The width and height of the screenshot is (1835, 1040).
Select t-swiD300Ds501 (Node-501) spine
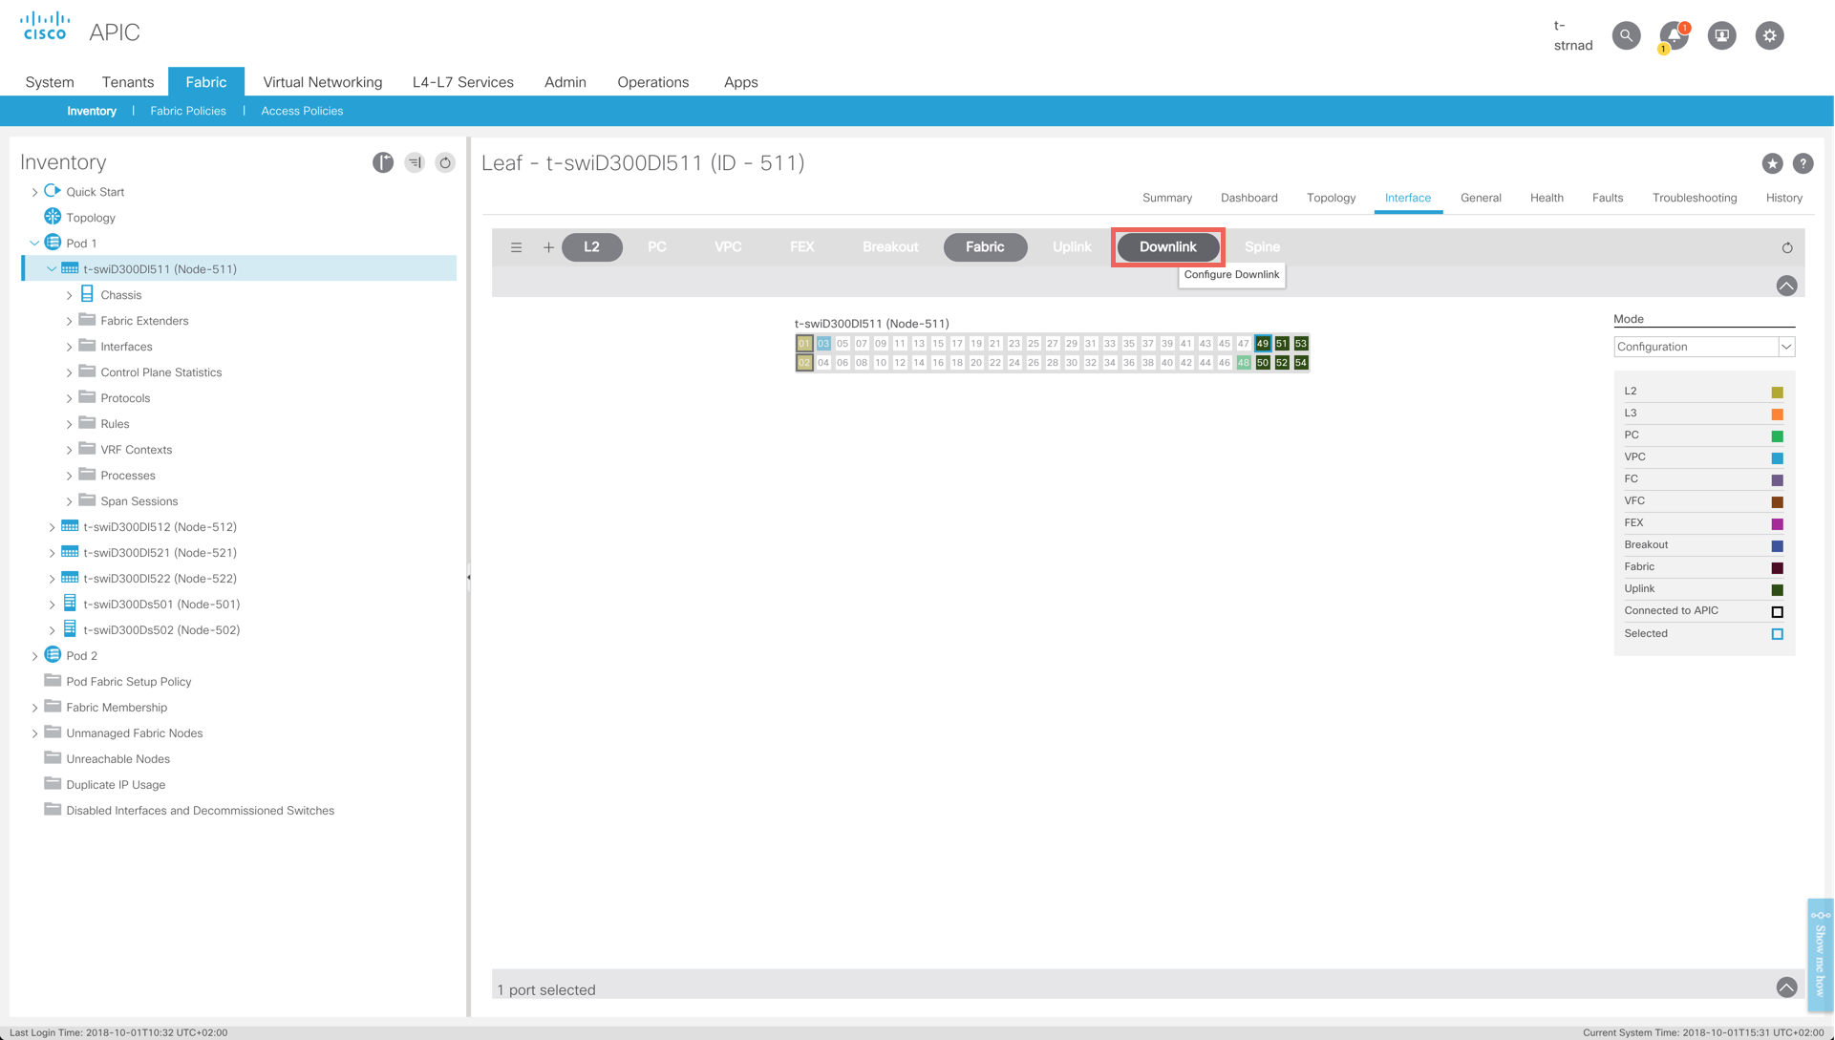161,605
